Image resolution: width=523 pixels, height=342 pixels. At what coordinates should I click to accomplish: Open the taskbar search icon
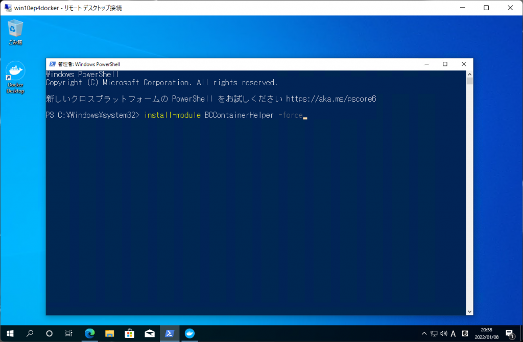click(30, 333)
